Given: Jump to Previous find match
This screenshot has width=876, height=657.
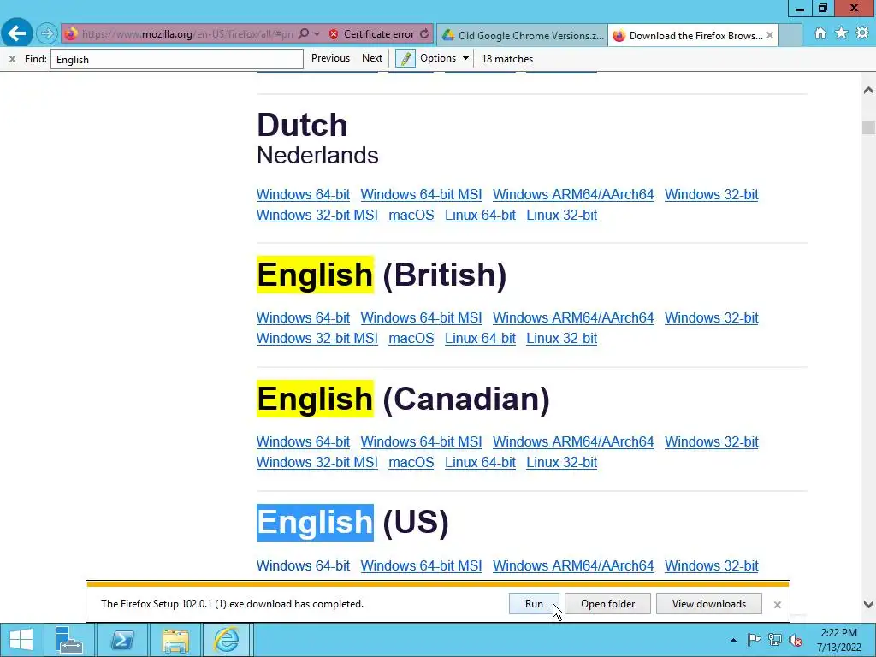Looking at the screenshot, I should pyautogui.click(x=330, y=58).
